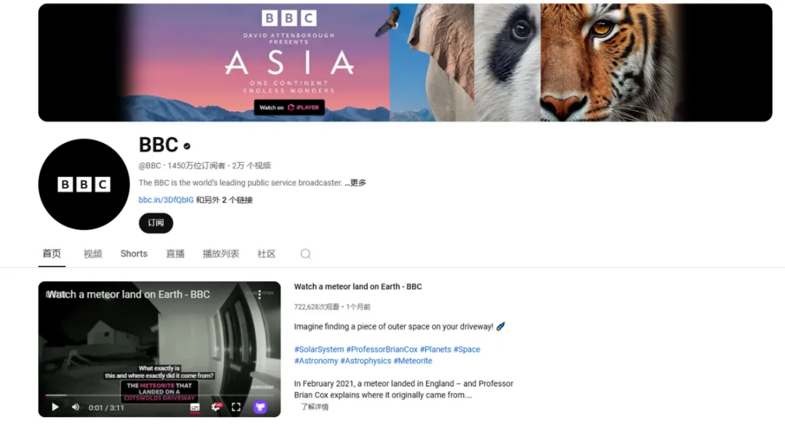Click the 2万 个视频 video count
785x431 pixels.
(x=251, y=165)
